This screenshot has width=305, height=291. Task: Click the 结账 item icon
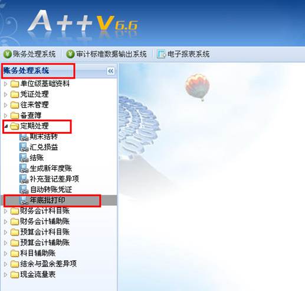tap(24, 158)
